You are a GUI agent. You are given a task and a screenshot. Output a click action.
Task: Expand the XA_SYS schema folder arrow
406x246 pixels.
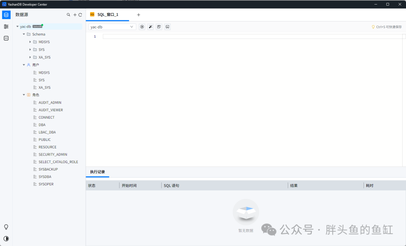pyautogui.click(x=30, y=57)
